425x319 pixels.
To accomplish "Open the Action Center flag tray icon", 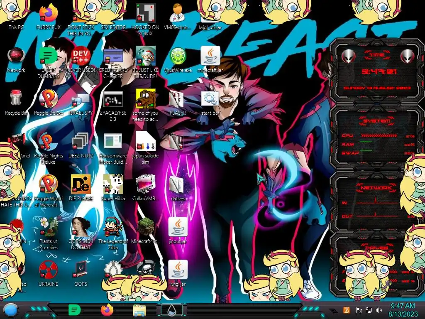I will [x=359, y=310].
